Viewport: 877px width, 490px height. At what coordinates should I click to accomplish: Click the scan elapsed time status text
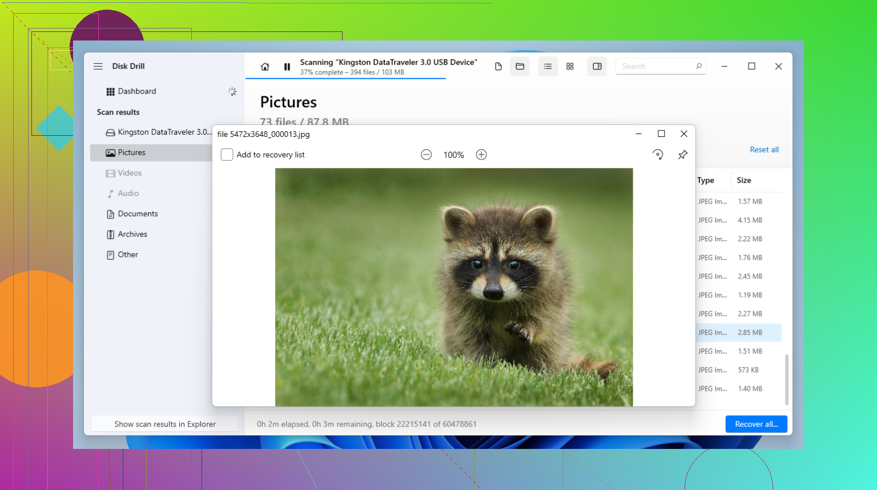[367, 424]
